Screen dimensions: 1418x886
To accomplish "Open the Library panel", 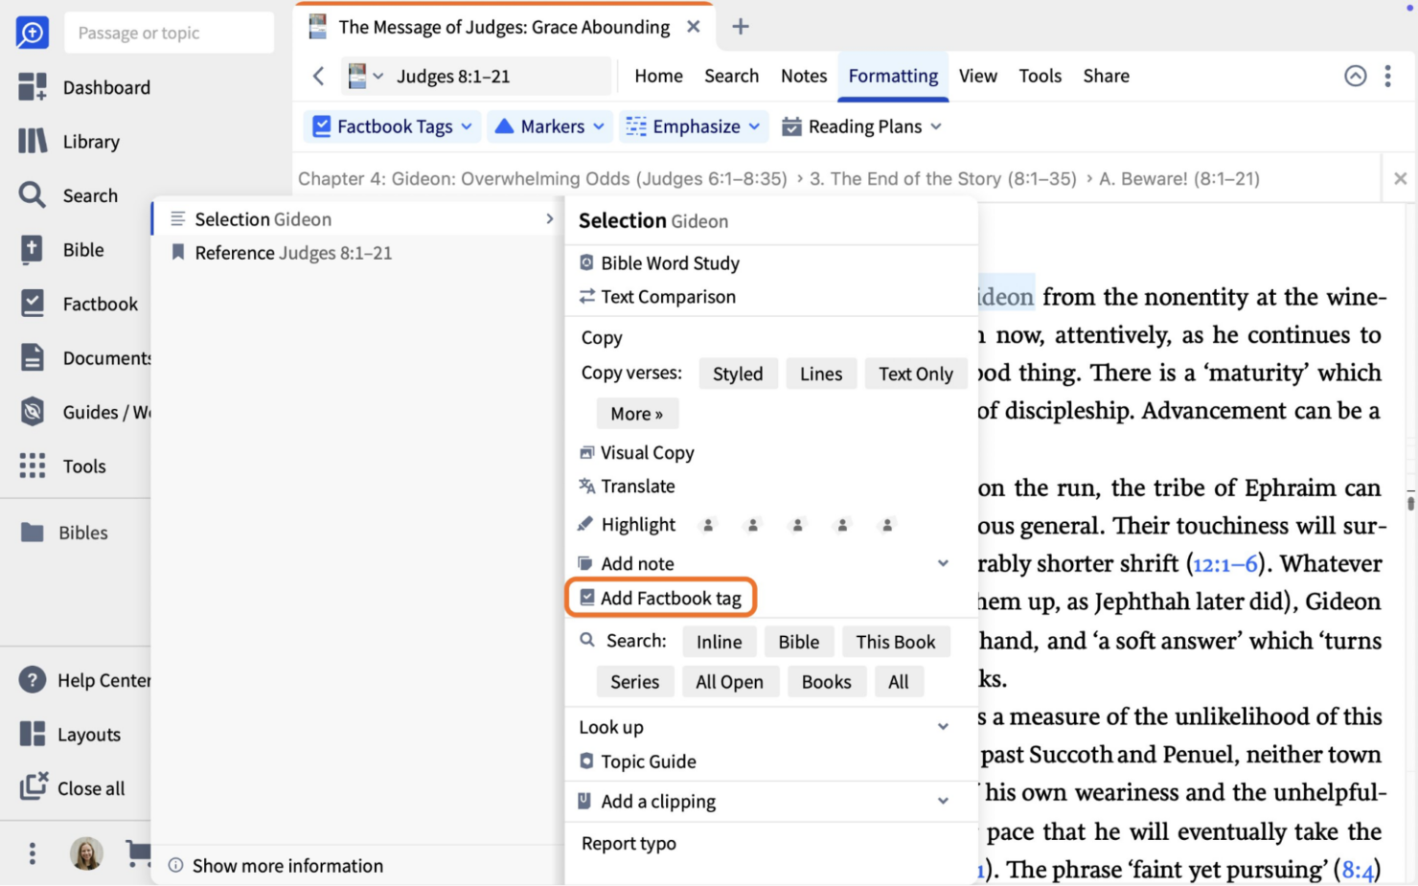I will [92, 141].
